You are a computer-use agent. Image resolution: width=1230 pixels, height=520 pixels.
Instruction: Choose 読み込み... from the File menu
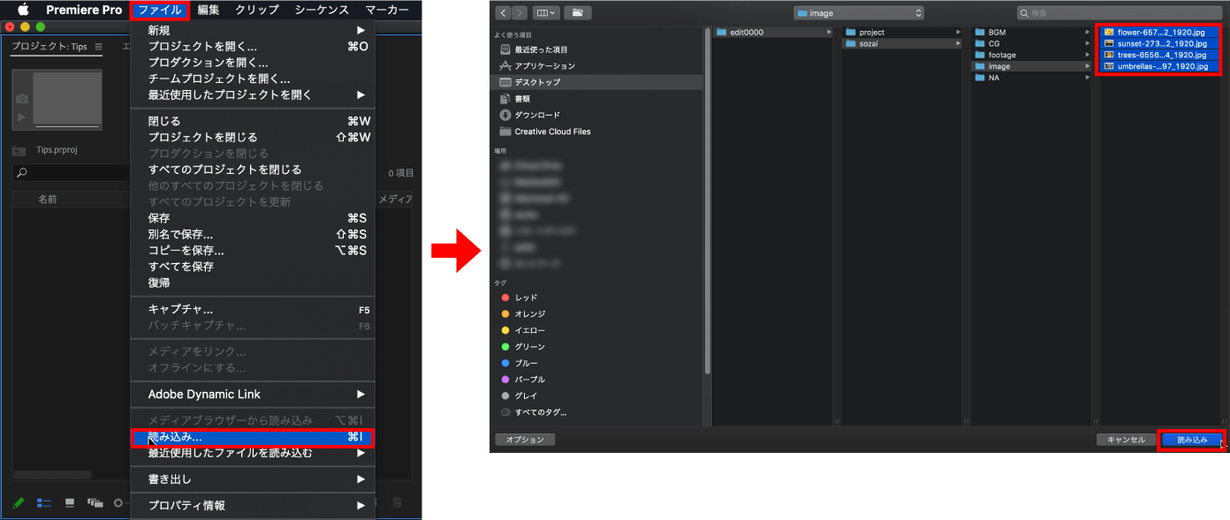253,437
